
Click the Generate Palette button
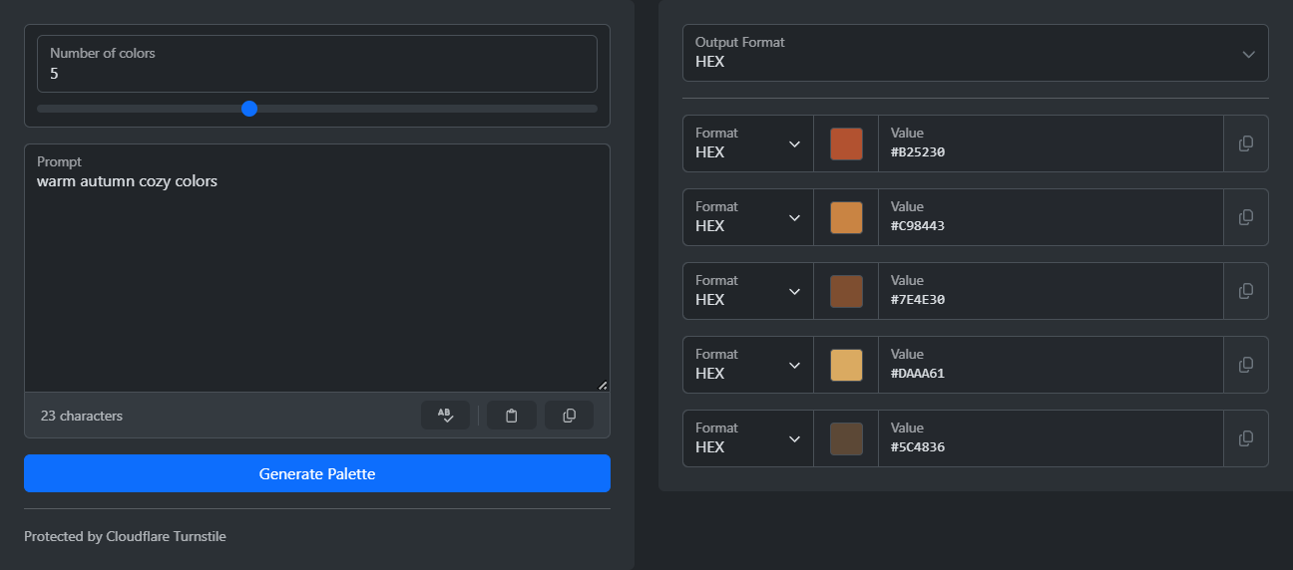pyautogui.click(x=317, y=473)
